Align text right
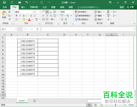Viewport: 137px width, 107px height. tap(51, 16)
